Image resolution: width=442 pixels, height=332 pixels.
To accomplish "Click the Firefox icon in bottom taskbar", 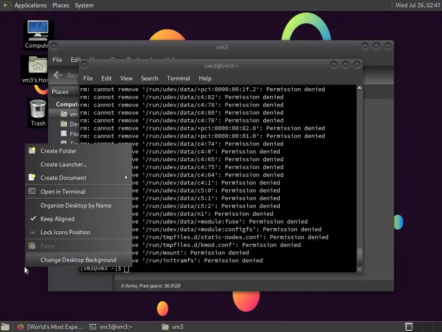I will [20, 327].
